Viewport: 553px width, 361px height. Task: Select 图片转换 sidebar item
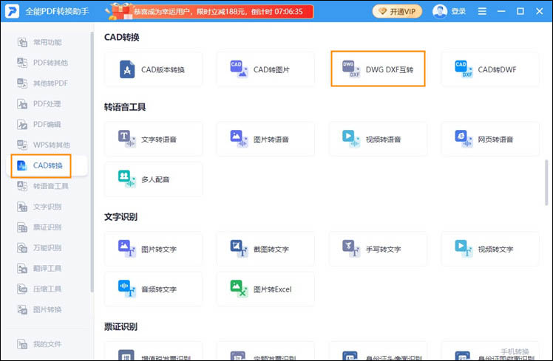47,309
